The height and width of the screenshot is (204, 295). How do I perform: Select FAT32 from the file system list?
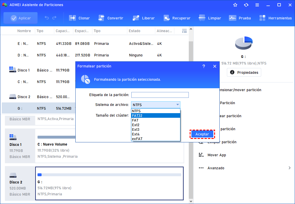coord(156,115)
